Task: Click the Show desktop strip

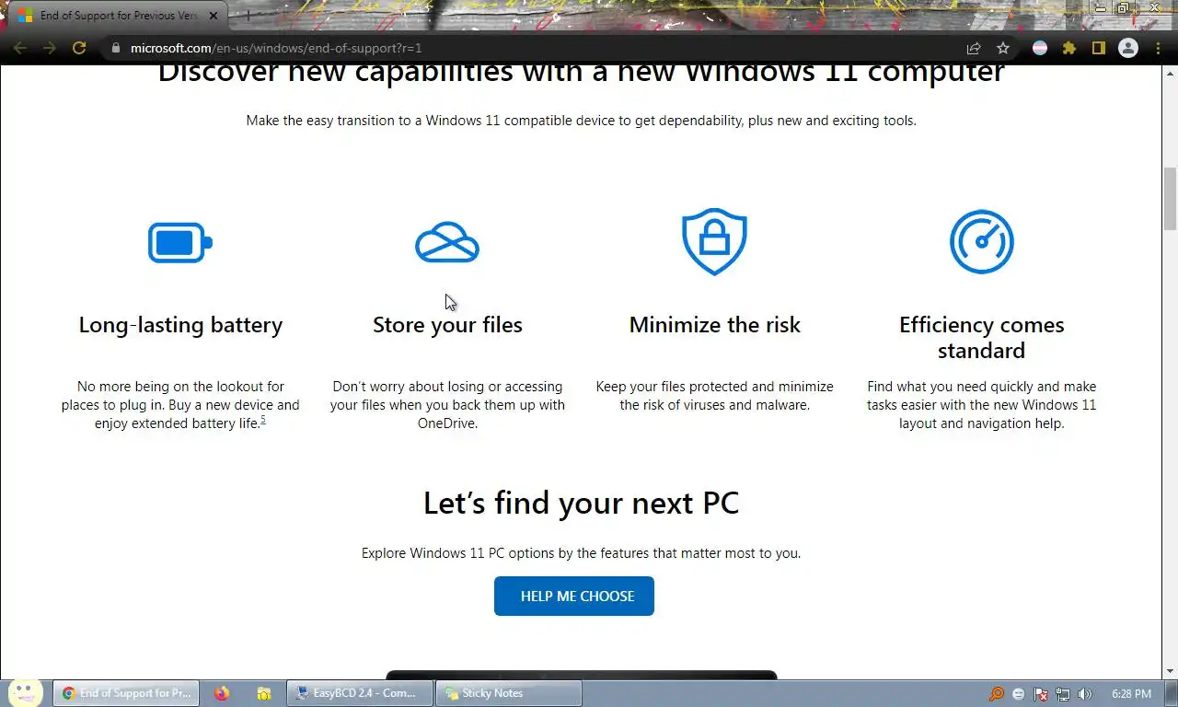Action: coord(1171,693)
